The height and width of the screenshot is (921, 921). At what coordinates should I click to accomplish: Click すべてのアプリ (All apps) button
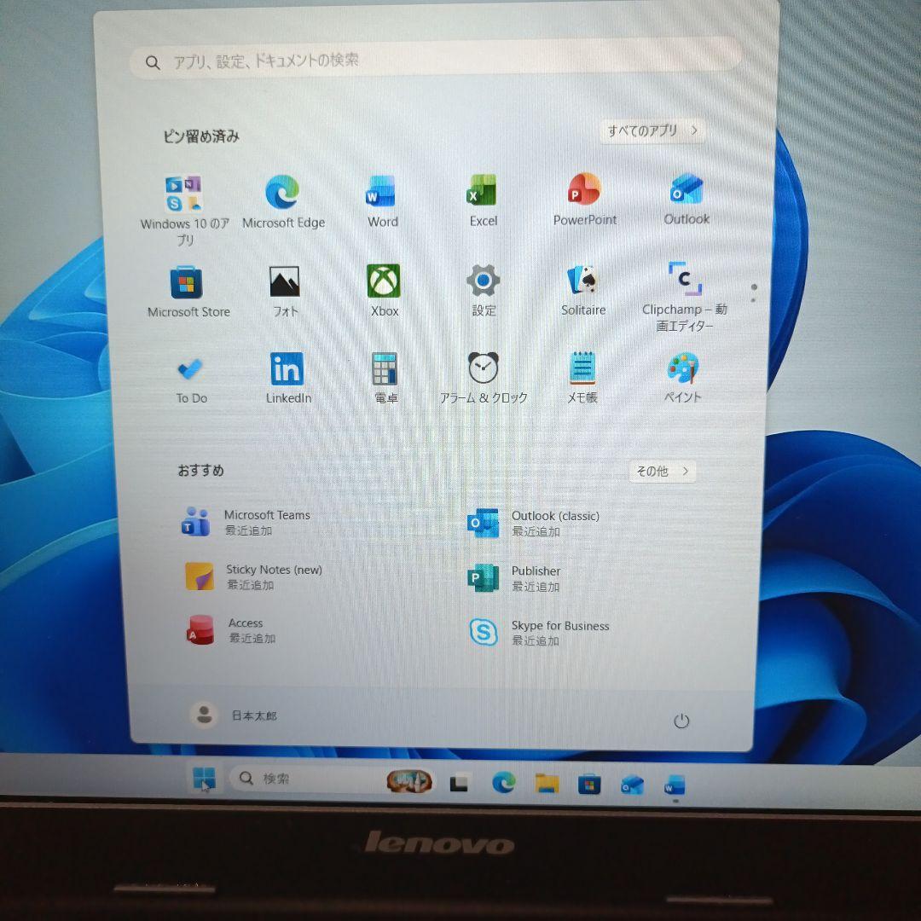coord(652,130)
